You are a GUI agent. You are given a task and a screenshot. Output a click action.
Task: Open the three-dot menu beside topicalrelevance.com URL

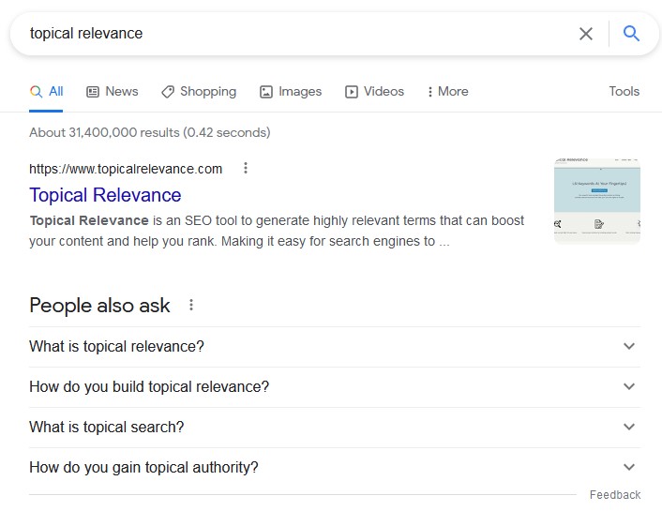[x=246, y=168]
